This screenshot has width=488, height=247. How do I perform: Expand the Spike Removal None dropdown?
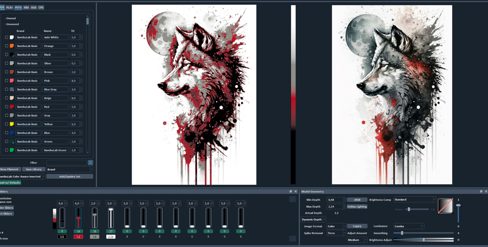(336, 233)
